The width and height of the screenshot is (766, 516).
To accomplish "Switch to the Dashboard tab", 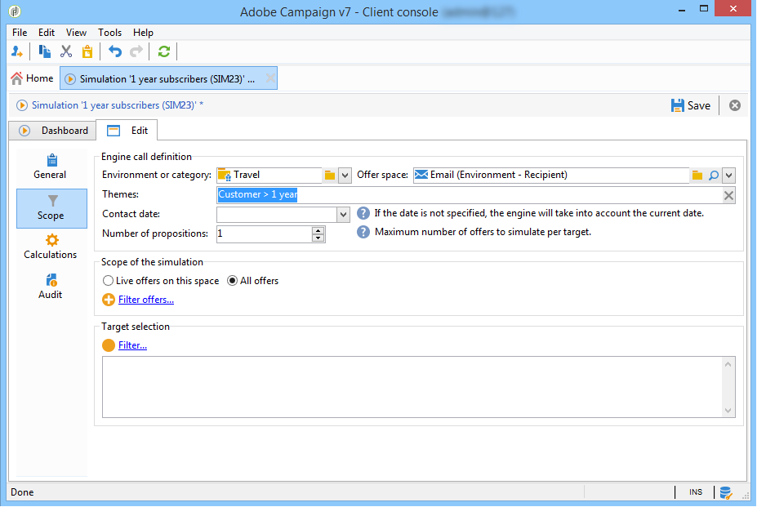I will [53, 131].
